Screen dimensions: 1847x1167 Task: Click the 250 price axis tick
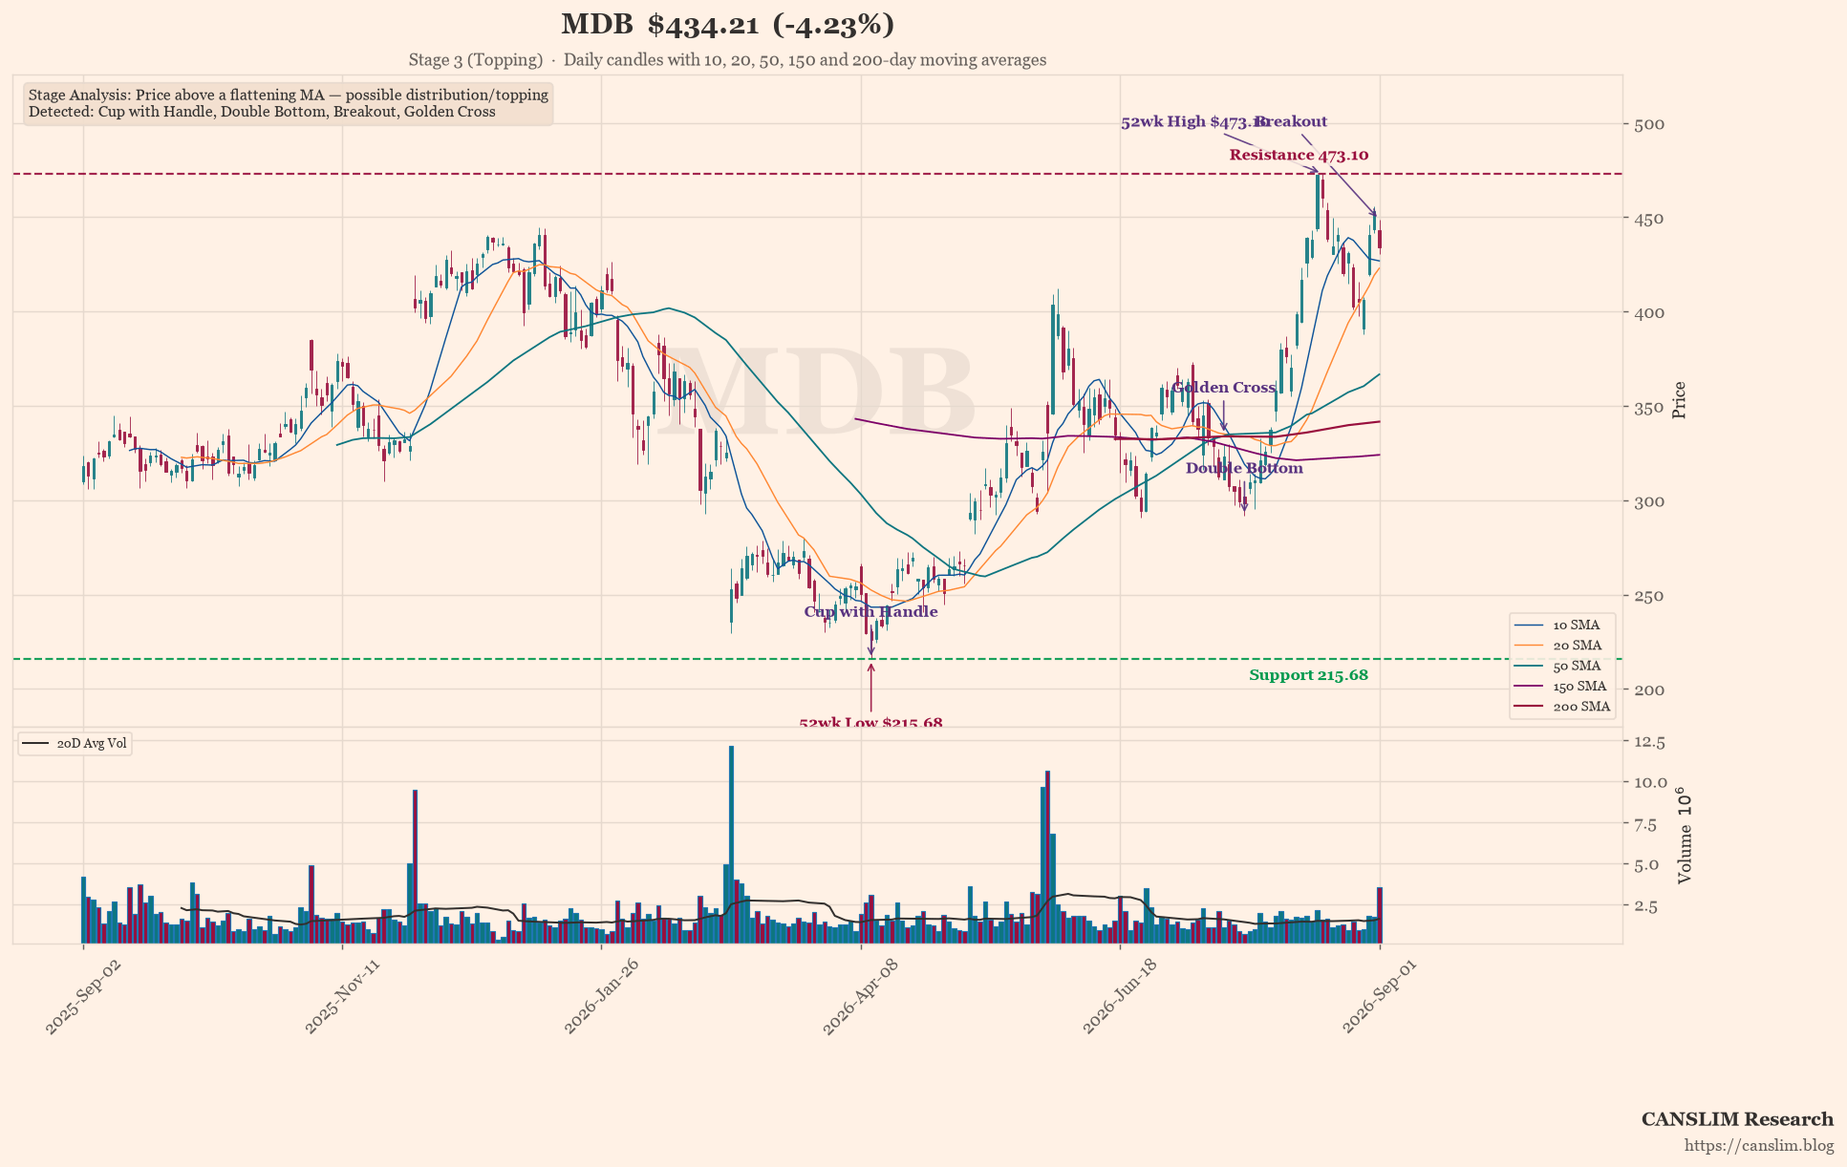1649,596
